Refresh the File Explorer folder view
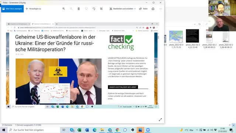 tap(199, 24)
